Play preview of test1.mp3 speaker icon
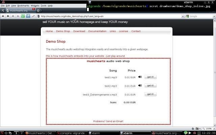This screenshot has width=216, height=135. (140, 77)
